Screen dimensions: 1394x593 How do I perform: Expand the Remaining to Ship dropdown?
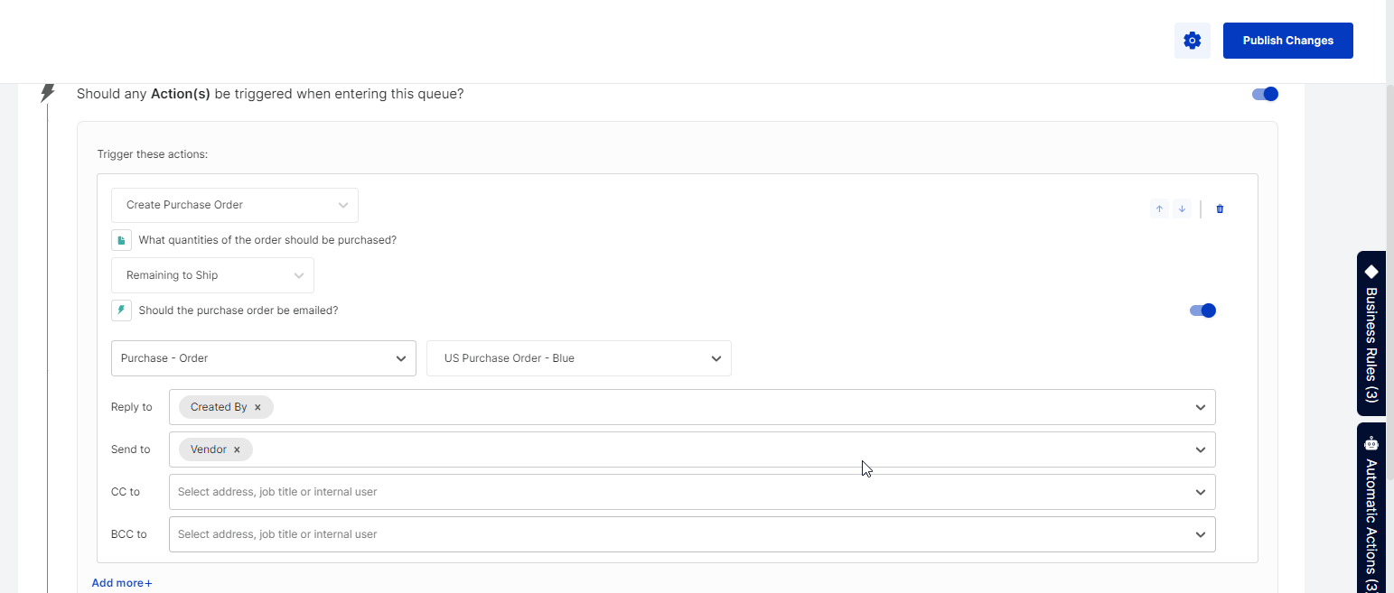click(212, 275)
